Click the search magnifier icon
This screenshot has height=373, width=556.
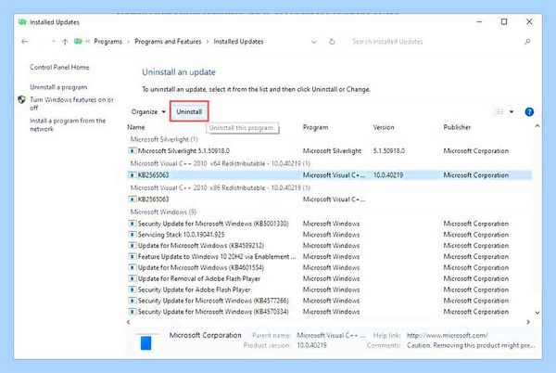527,42
